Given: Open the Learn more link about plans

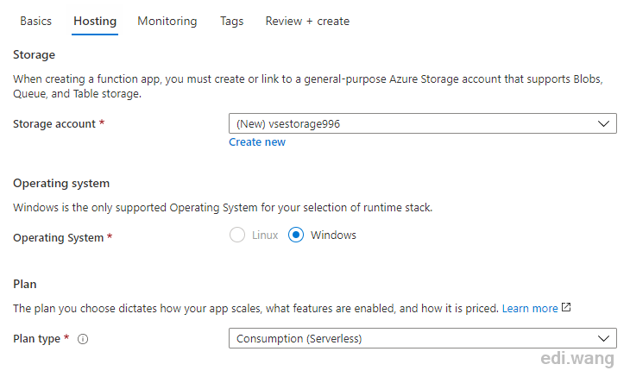Looking at the screenshot, I should (530, 308).
